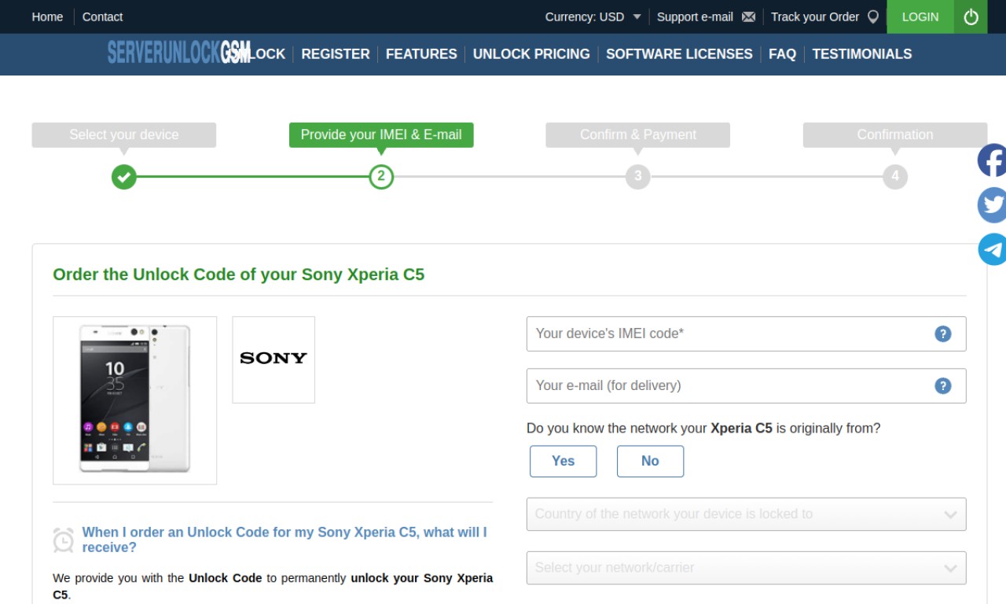Click the Support e-mail envelope icon
Image resolution: width=1006 pixels, height=604 pixels.
[x=748, y=17]
